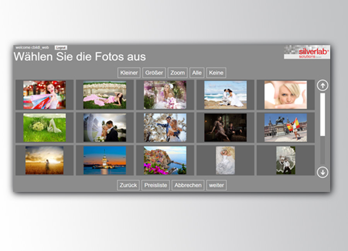Click the Größer button

coord(154,73)
